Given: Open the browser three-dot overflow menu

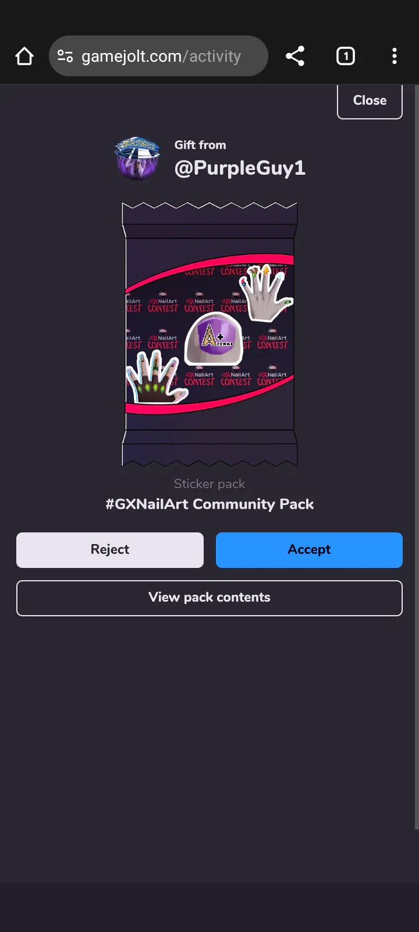Looking at the screenshot, I should point(395,57).
